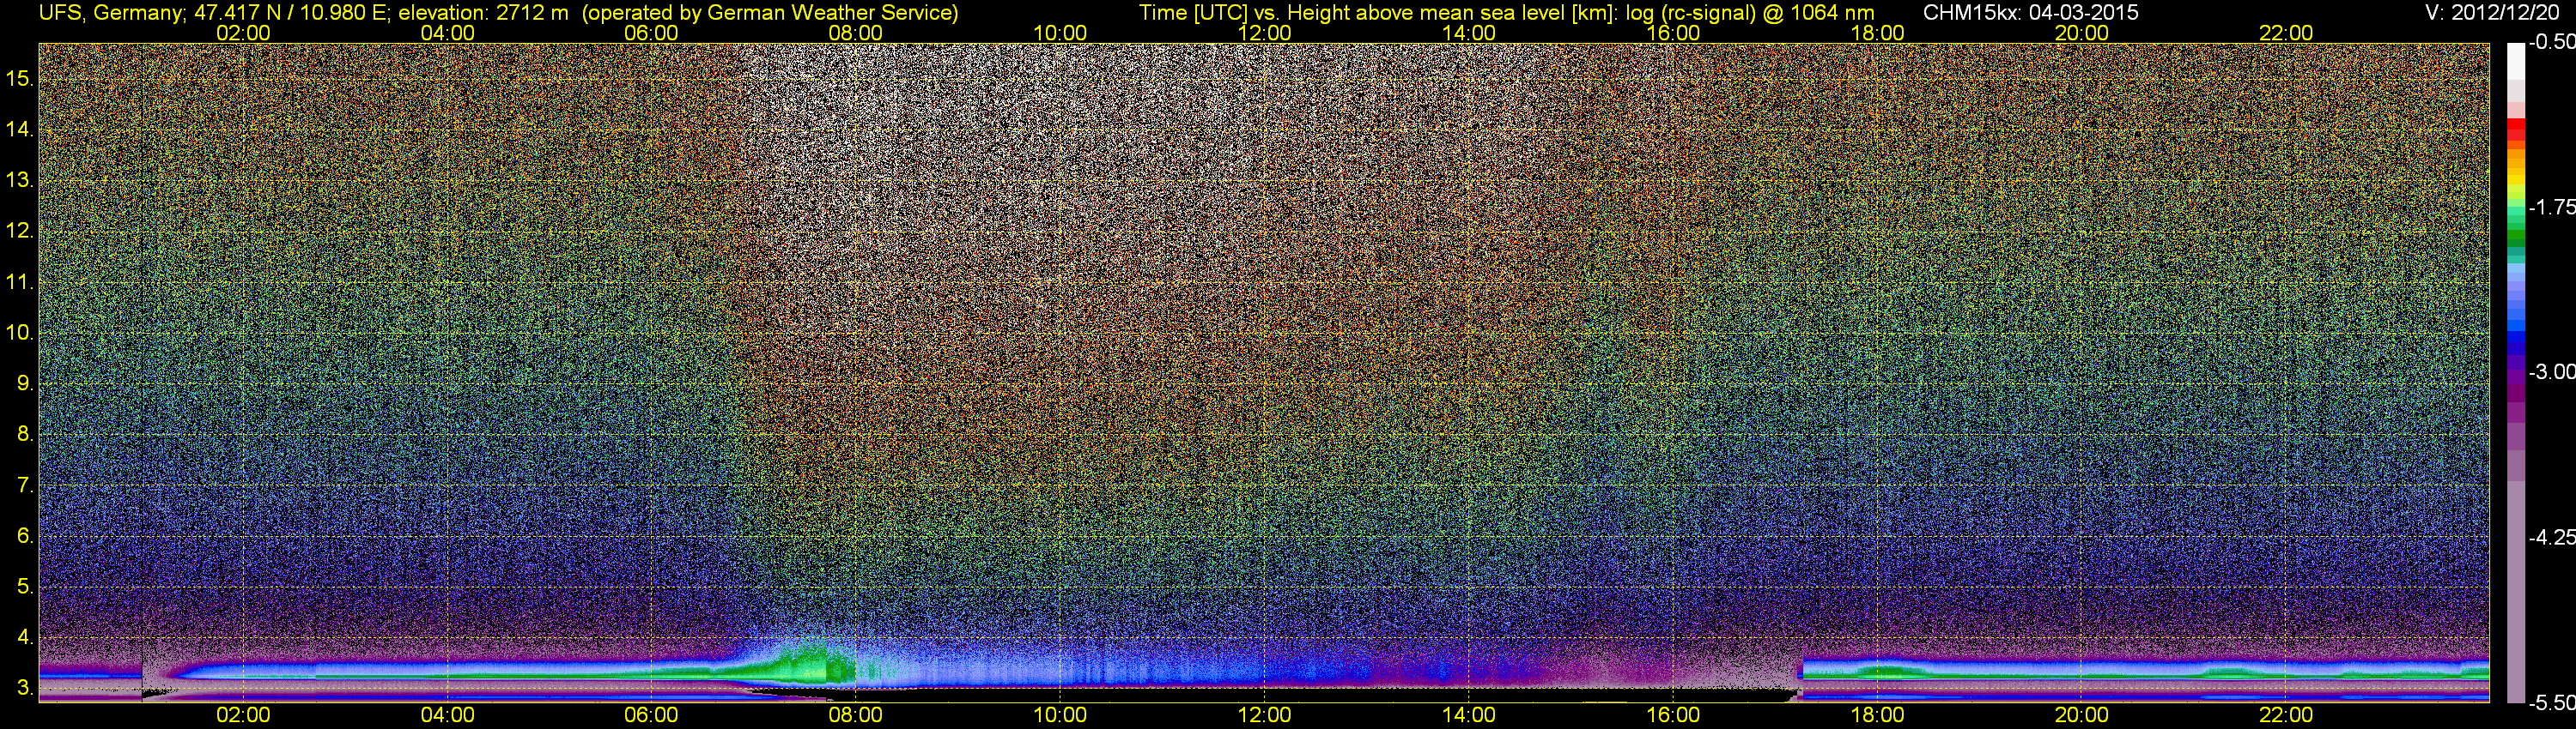Pick the green segment of the color bar
The image size is (2576, 729).
point(2515,225)
